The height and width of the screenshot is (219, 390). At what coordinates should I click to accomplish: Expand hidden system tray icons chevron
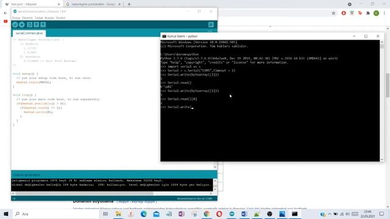click(330, 214)
